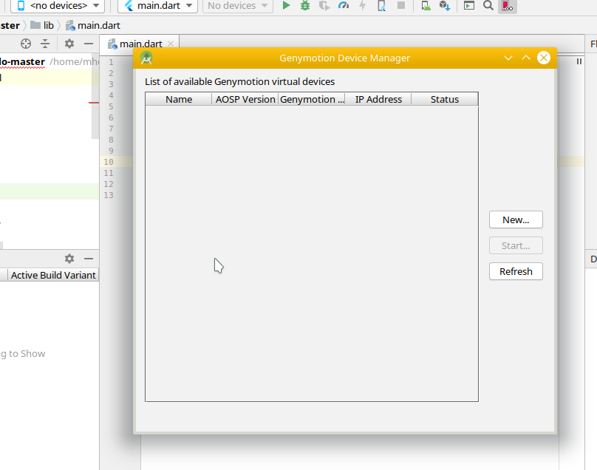Close the main.dart editor tab

click(171, 44)
